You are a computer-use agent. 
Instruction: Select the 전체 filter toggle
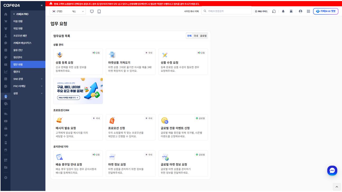pyautogui.click(x=189, y=36)
